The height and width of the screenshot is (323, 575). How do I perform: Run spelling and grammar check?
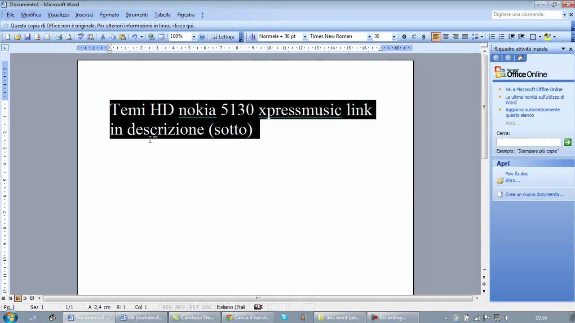click(x=81, y=37)
